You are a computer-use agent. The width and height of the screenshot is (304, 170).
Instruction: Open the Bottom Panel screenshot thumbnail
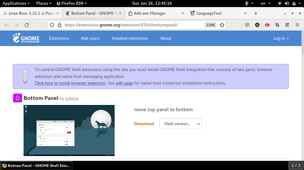click(69, 130)
